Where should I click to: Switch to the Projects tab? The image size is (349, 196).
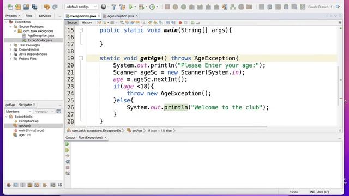click(x=11, y=16)
